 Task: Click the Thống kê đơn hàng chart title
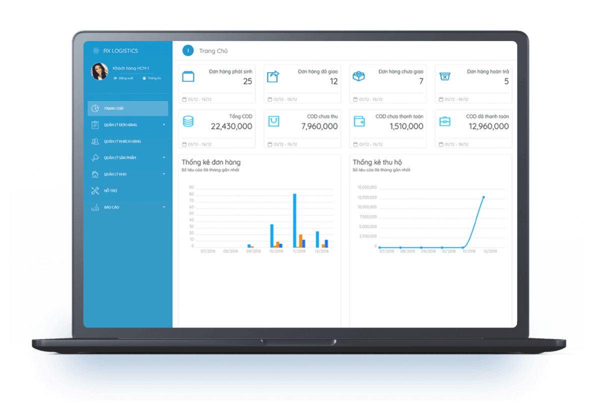pos(211,162)
